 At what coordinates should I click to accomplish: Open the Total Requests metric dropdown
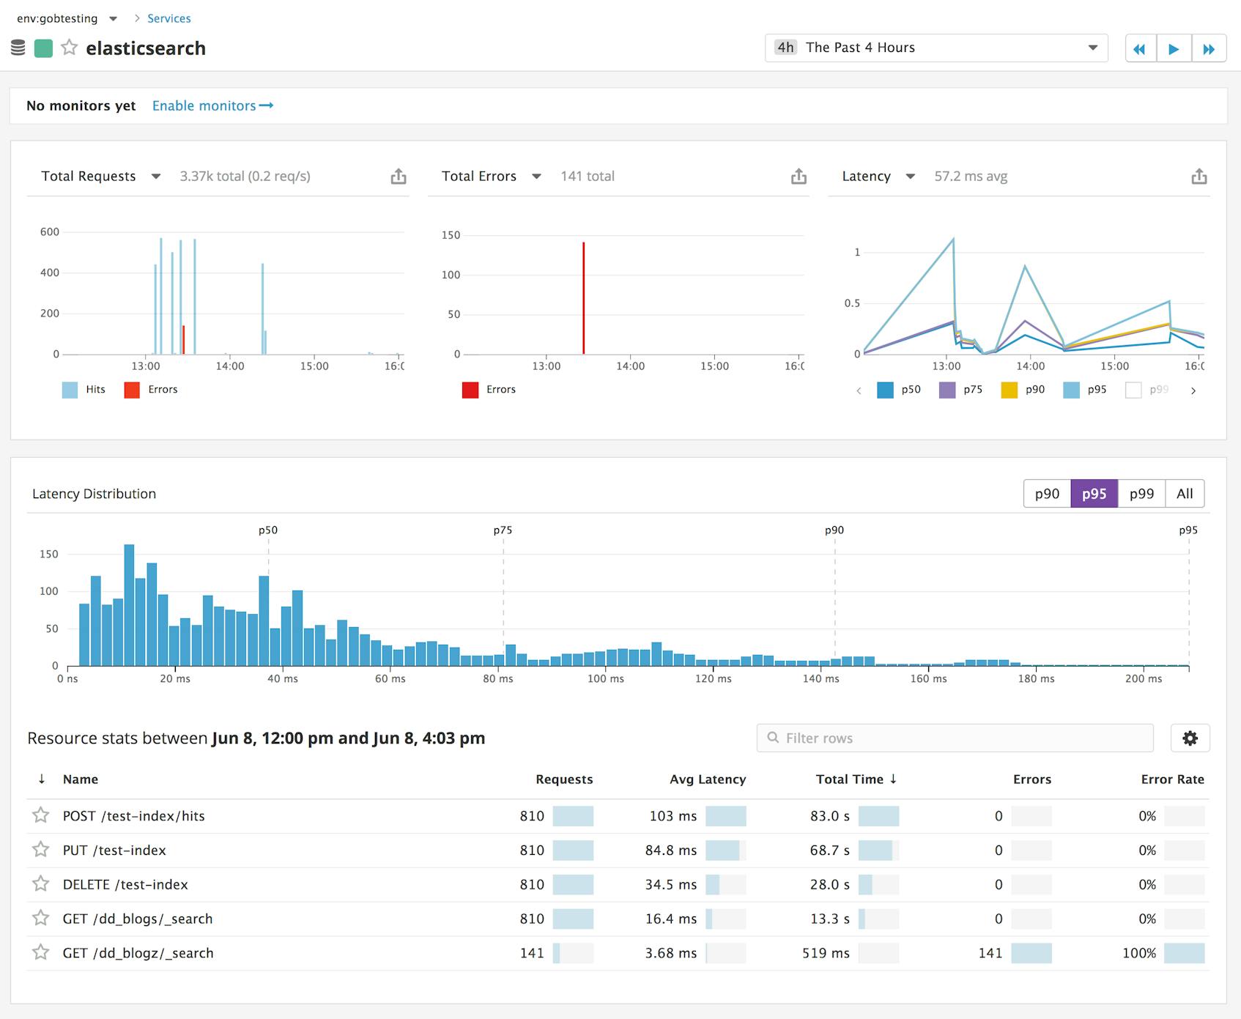[155, 176]
